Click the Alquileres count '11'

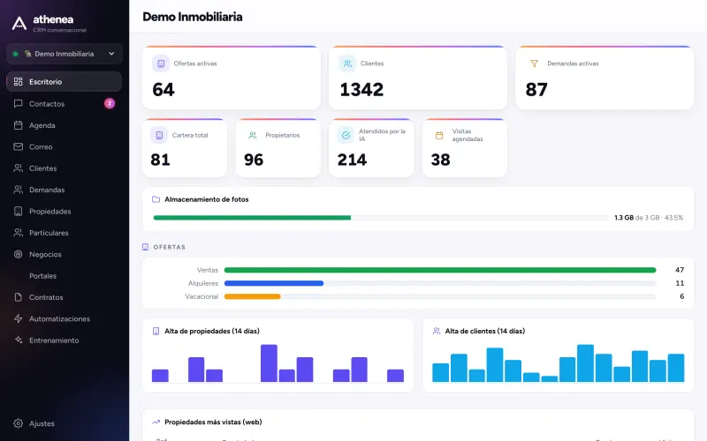click(x=680, y=283)
